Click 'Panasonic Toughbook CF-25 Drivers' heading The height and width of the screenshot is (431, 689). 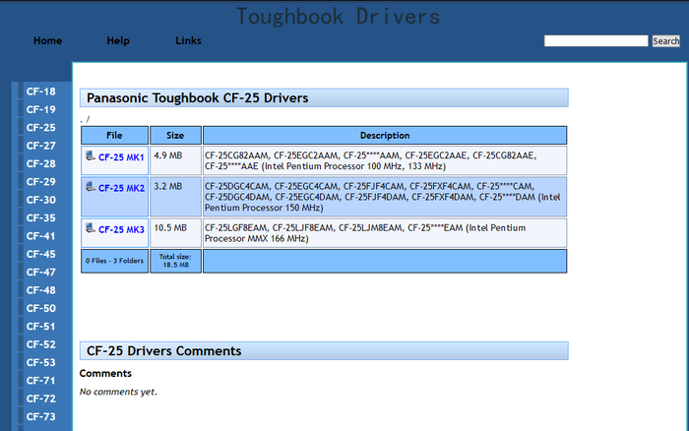(x=197, y=97)
